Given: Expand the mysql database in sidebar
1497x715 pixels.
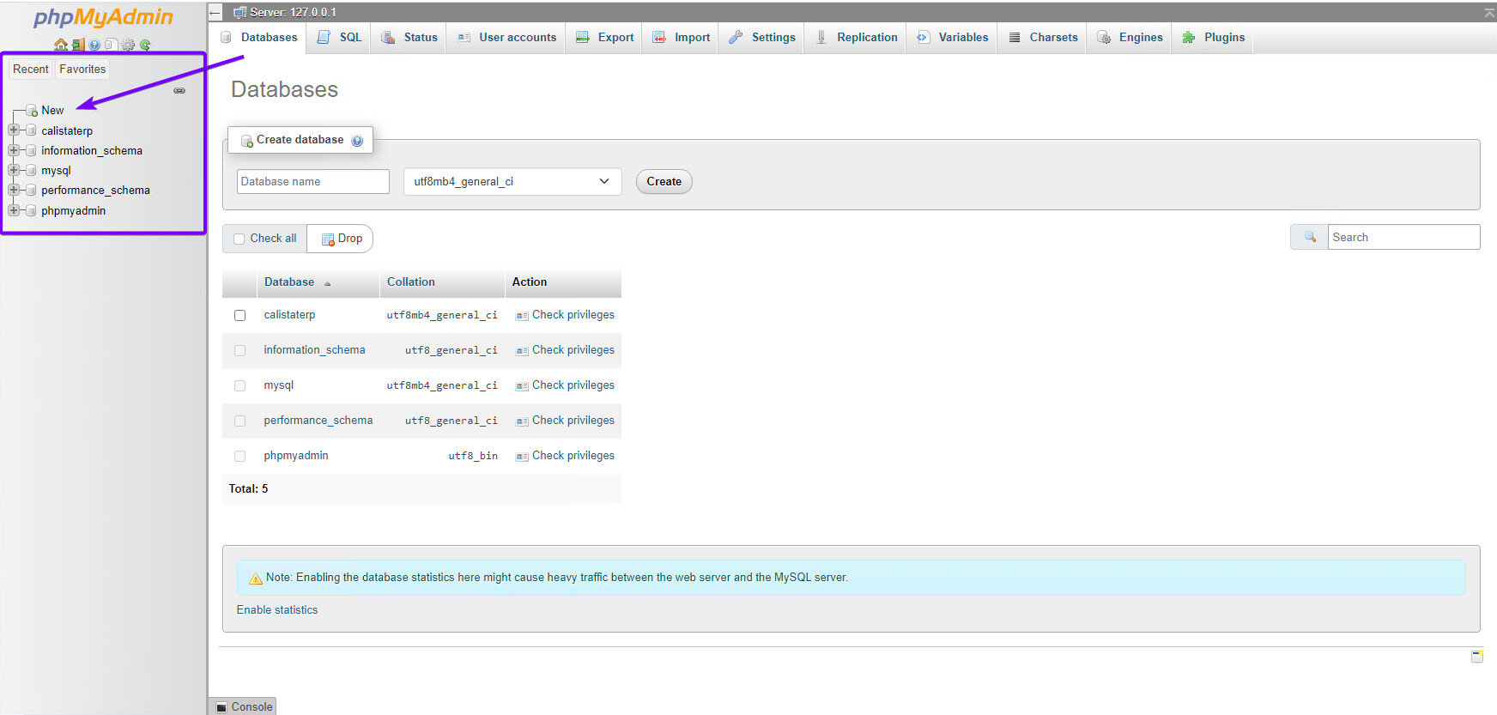Looking at the screenshot, I should [14, 170].
